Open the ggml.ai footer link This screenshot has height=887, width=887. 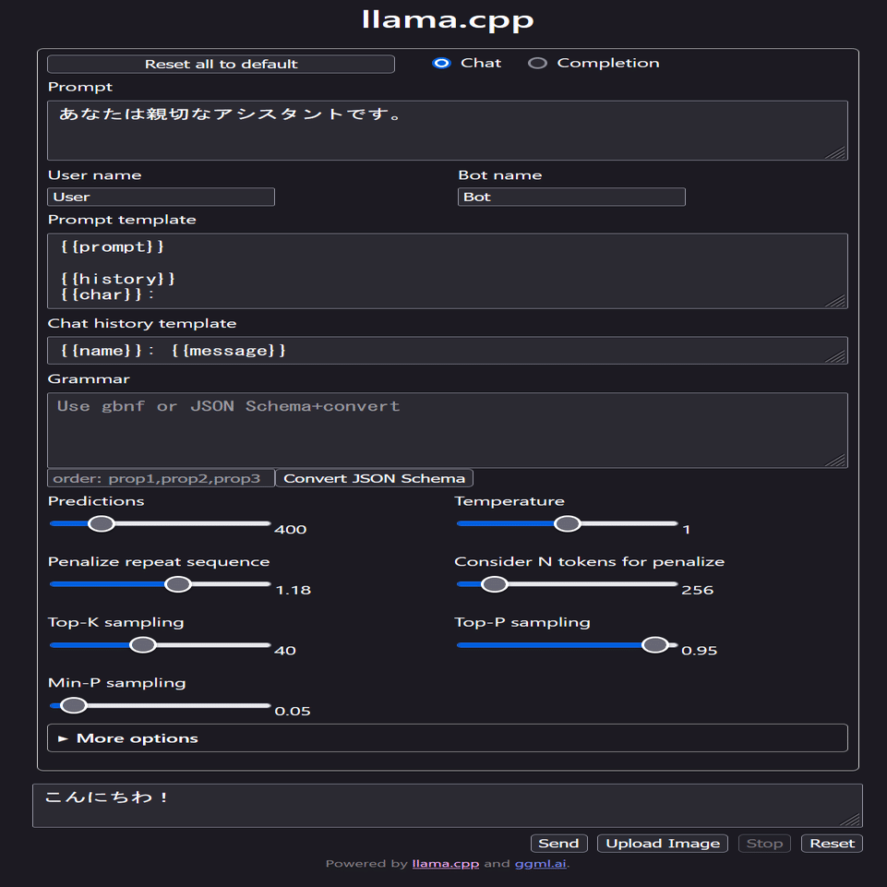coord(540,864)
